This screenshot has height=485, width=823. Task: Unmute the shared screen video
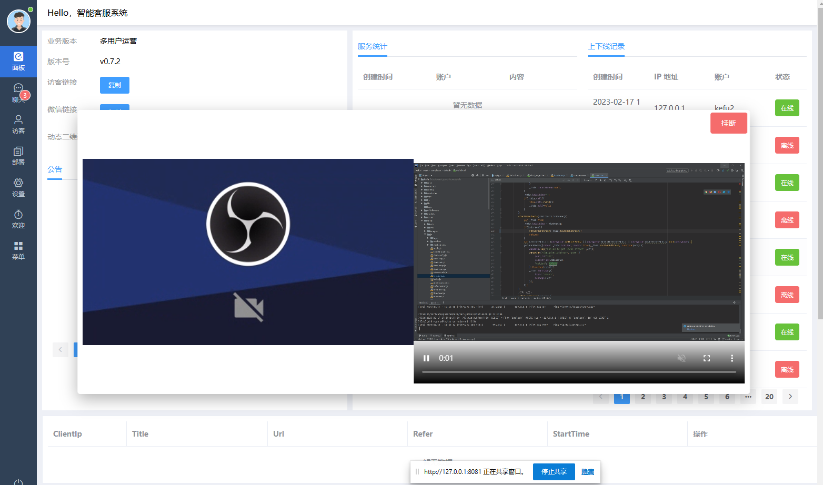pos(681,358)
